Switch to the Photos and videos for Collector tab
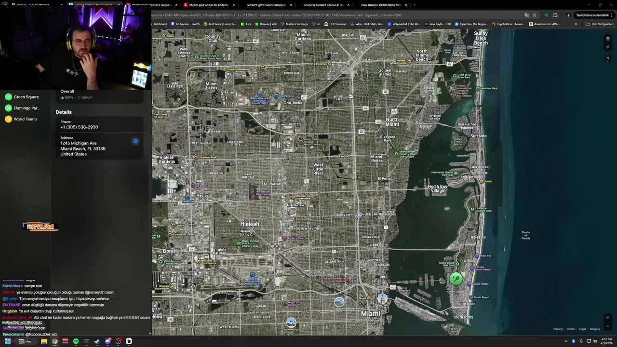 pos(209,5)
